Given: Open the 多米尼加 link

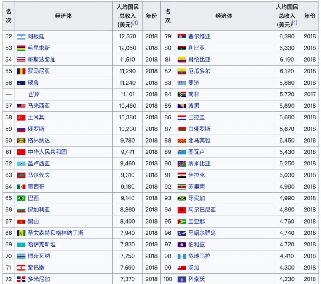Looking at the screenshot, I should pyautogui.click(x=39, y=279).
